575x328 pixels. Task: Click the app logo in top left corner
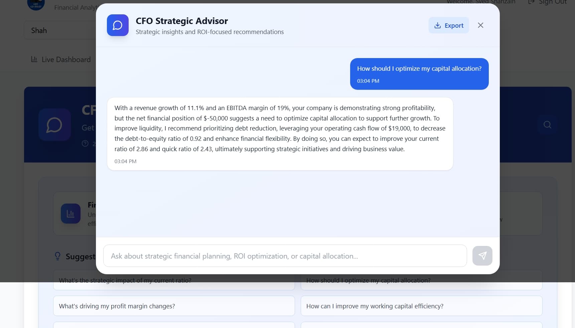pos(36,4)
